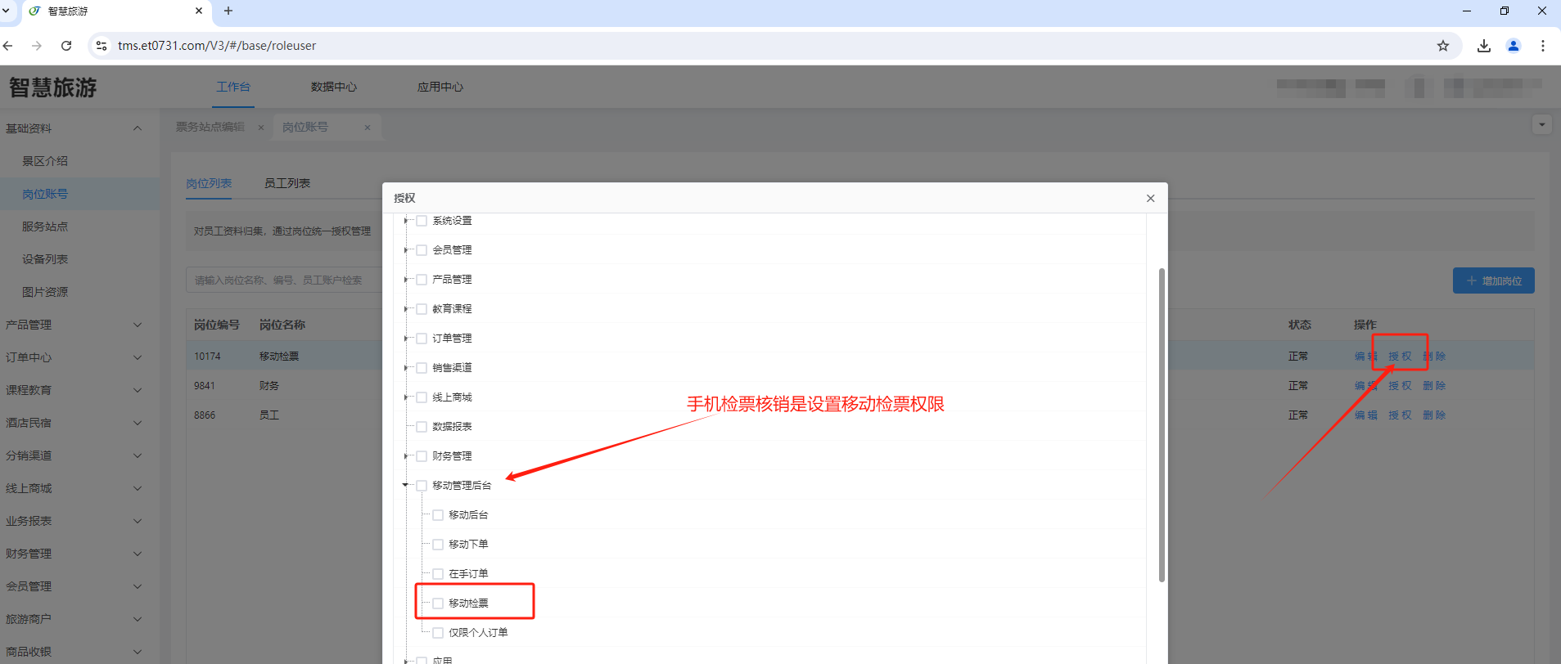Tick the 系统设置 checkbox
Image resolution: width=1561 pixels, height=664 pixels.
(422, 221)
